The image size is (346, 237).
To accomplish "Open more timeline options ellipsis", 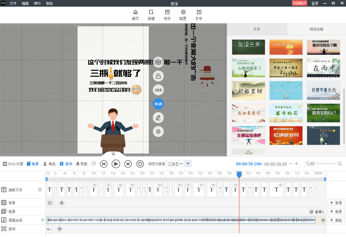I will [x=94, y=164].
